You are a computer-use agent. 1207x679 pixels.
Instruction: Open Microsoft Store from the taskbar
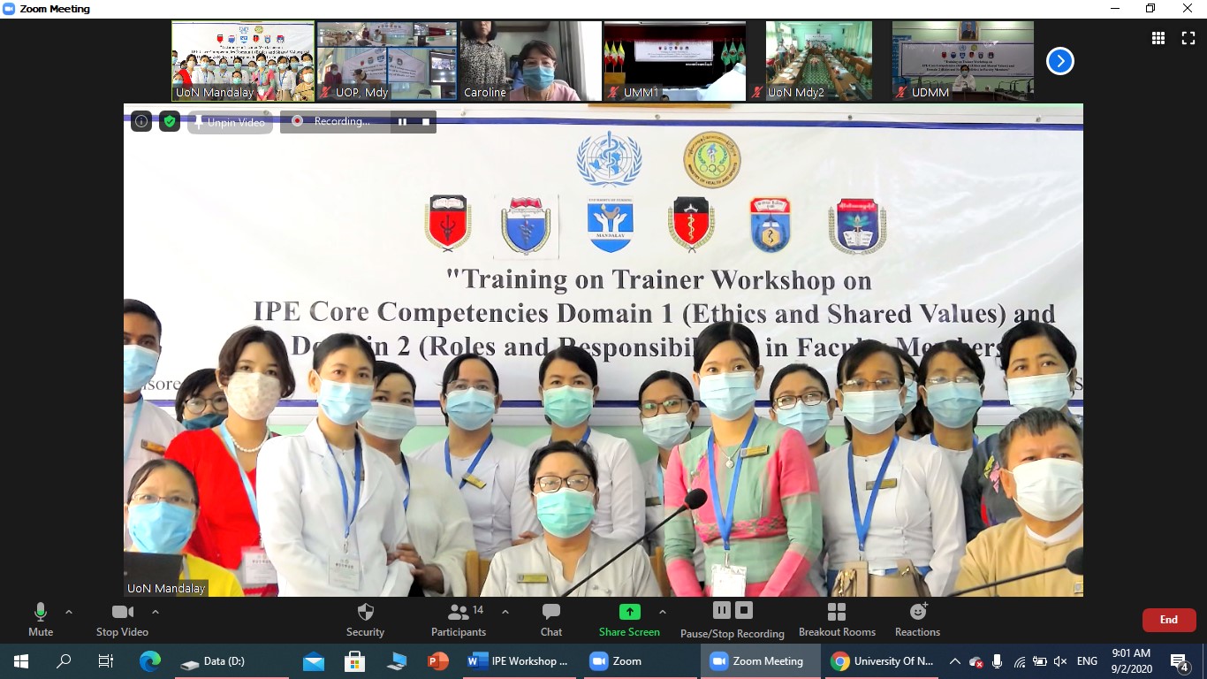pyautogui.click(x=354, y=661)
